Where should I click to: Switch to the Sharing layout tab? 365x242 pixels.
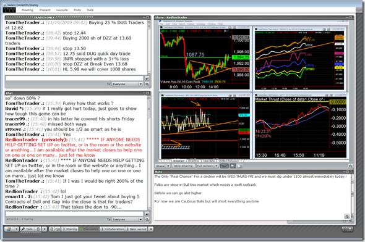pyautogui.click(x=70, y=229)
